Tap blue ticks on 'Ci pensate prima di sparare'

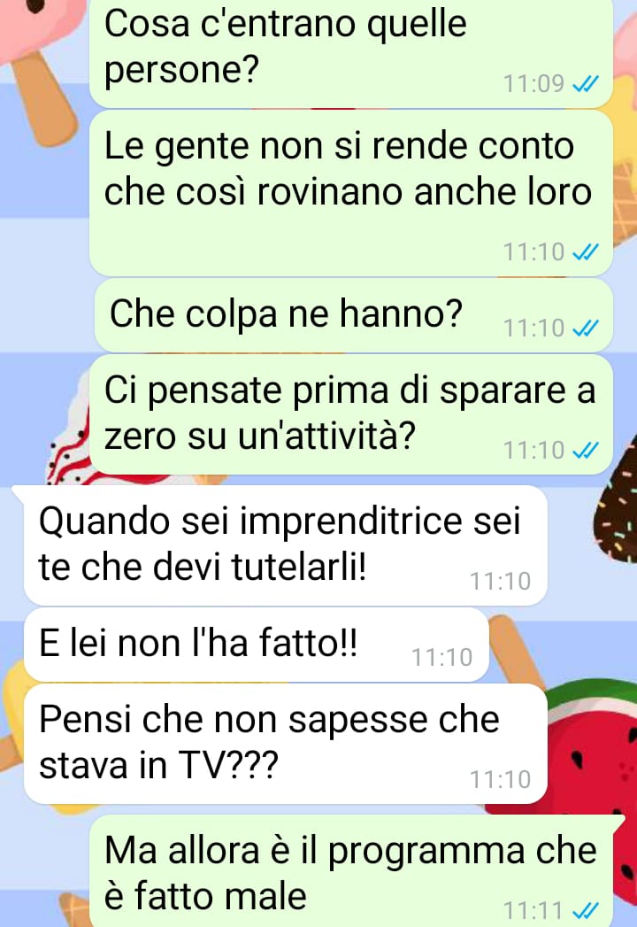[586, 451]
